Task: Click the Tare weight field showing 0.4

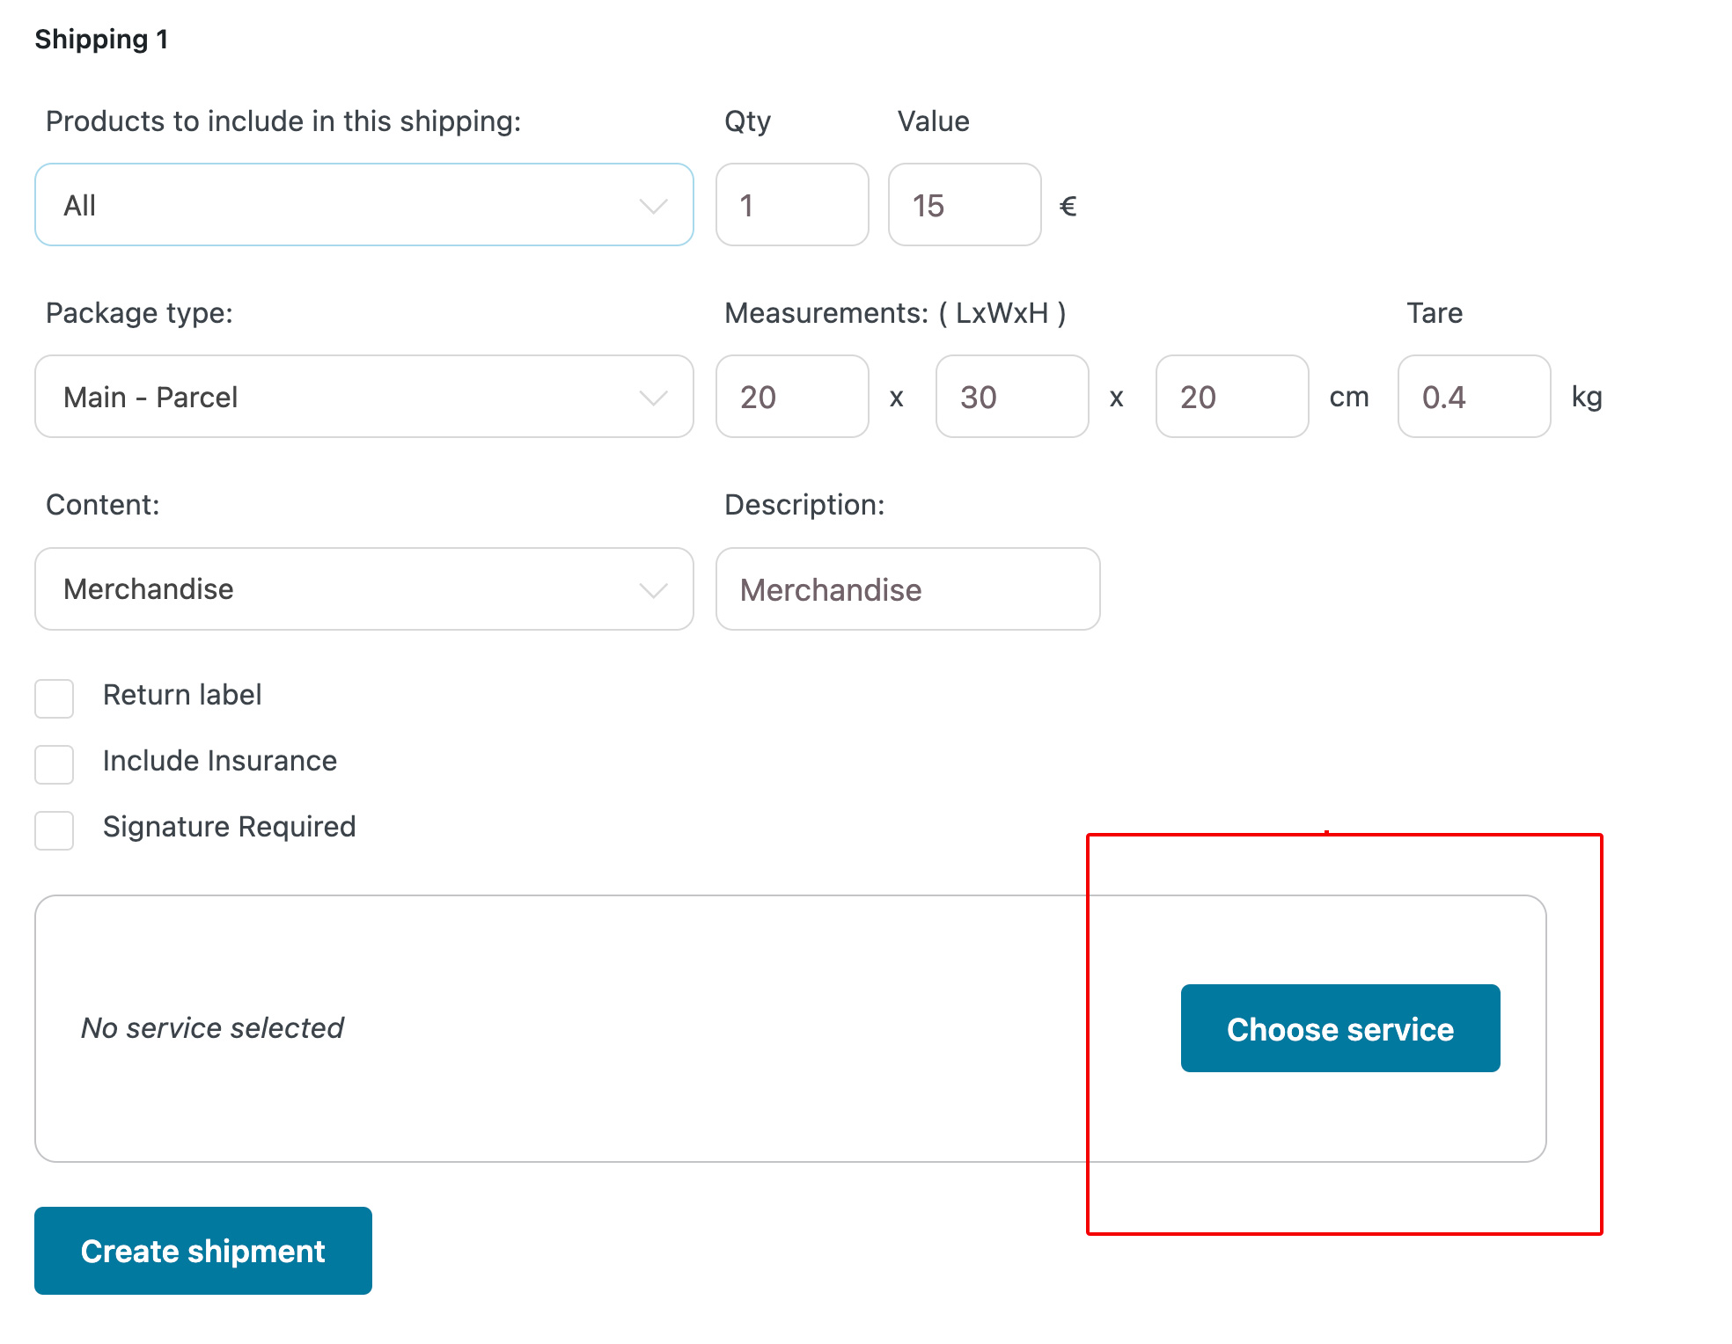Action: point(1473,397)
